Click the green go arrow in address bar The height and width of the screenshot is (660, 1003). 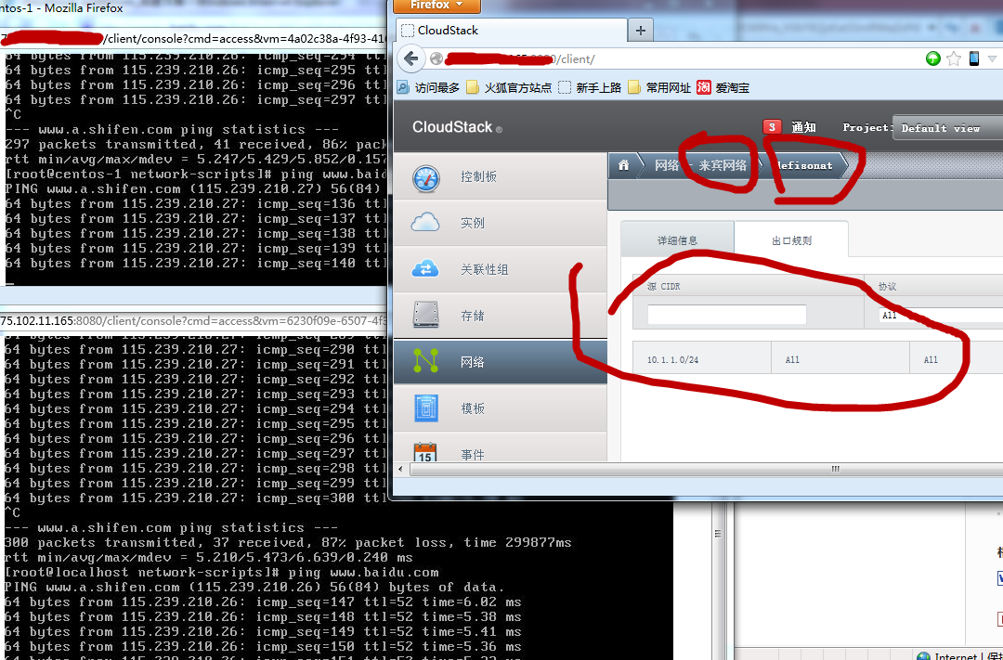point(932,58)
